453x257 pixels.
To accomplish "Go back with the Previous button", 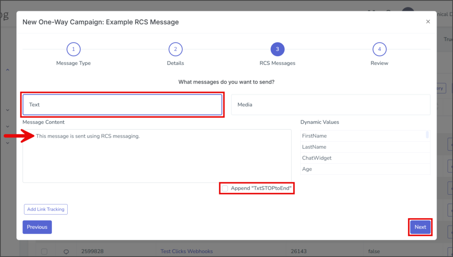I will 37,227.
